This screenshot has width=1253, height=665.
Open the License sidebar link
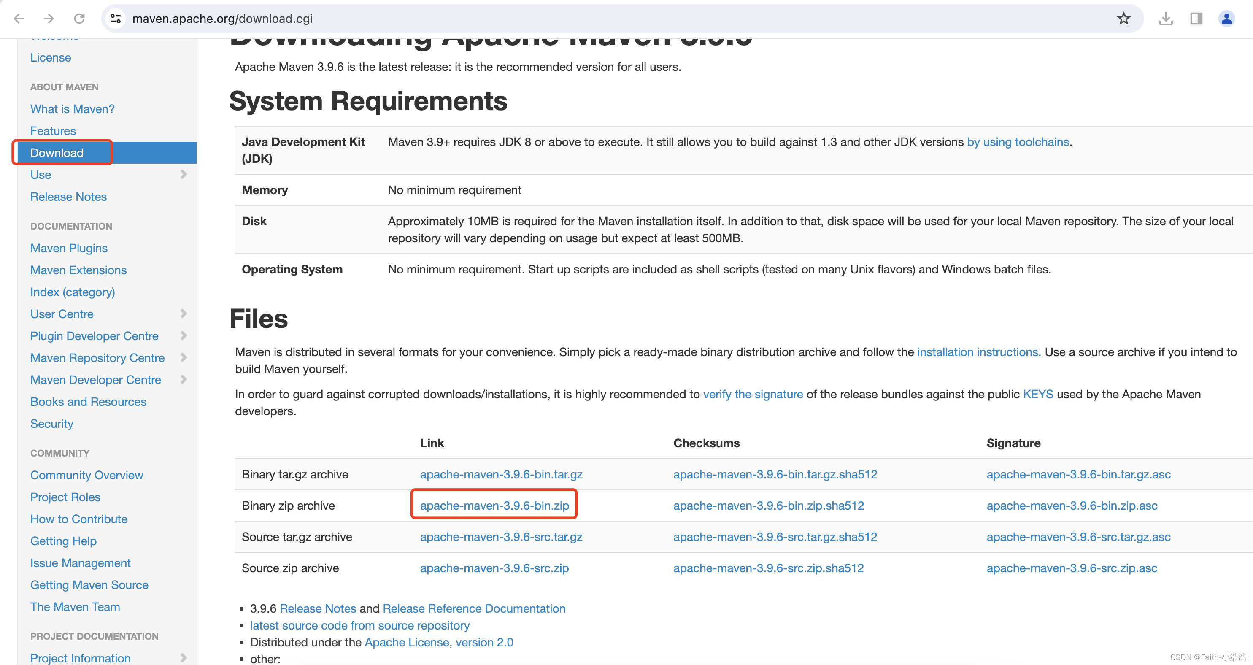[x=51, y=57]
